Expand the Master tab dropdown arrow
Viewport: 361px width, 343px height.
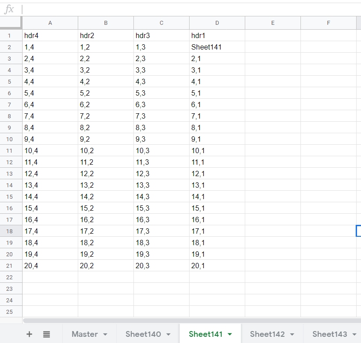pyautogui.click(x=105, y=335)
